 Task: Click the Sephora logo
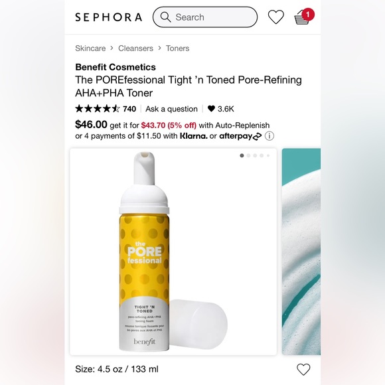click(x=108, y=17)
